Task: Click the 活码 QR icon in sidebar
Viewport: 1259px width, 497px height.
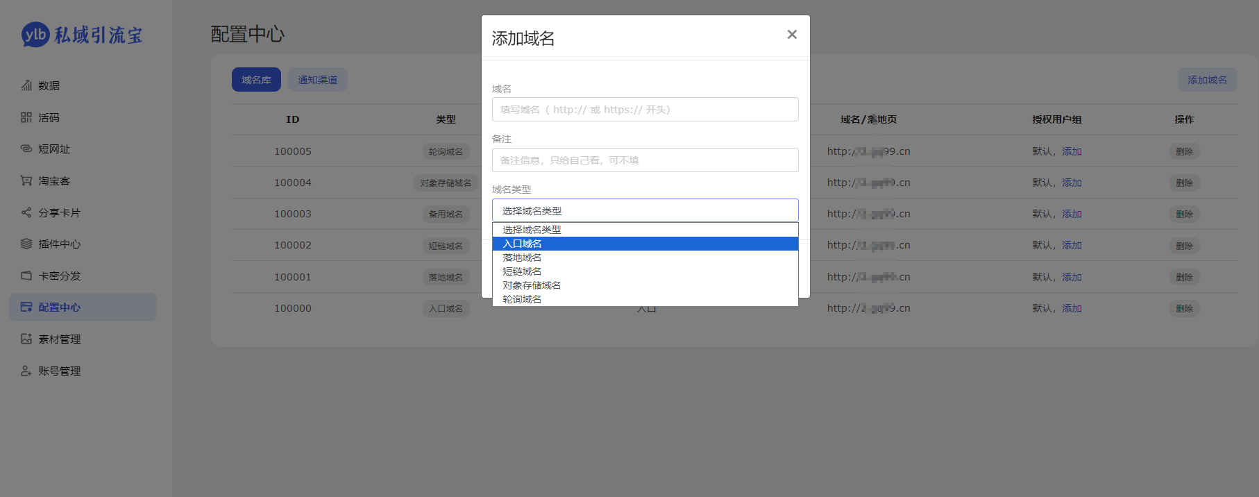Action: pyautogui.click(x=26, y=117)
